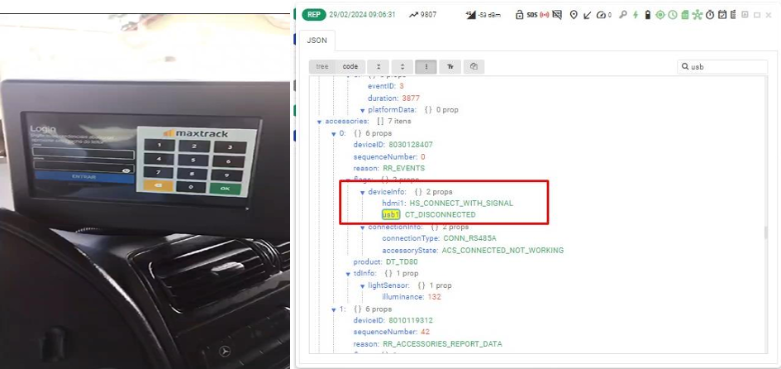This screenshot has width=781, height=369.
Task: Click the JSON panel vertical scrollbar
Action: (x=764, y=232)
